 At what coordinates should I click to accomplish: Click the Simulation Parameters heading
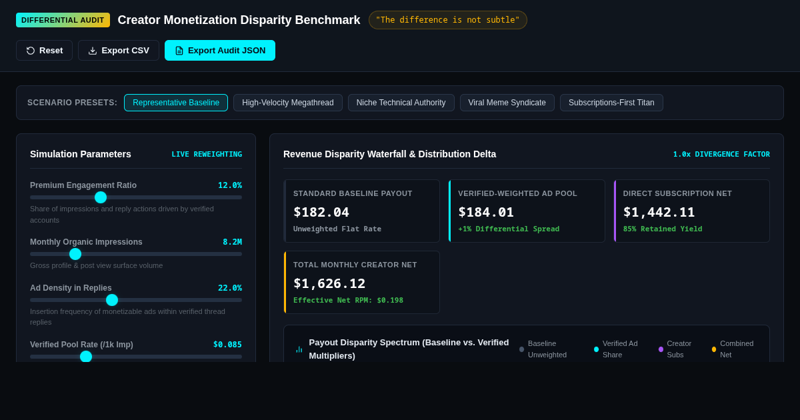point(81,154)
